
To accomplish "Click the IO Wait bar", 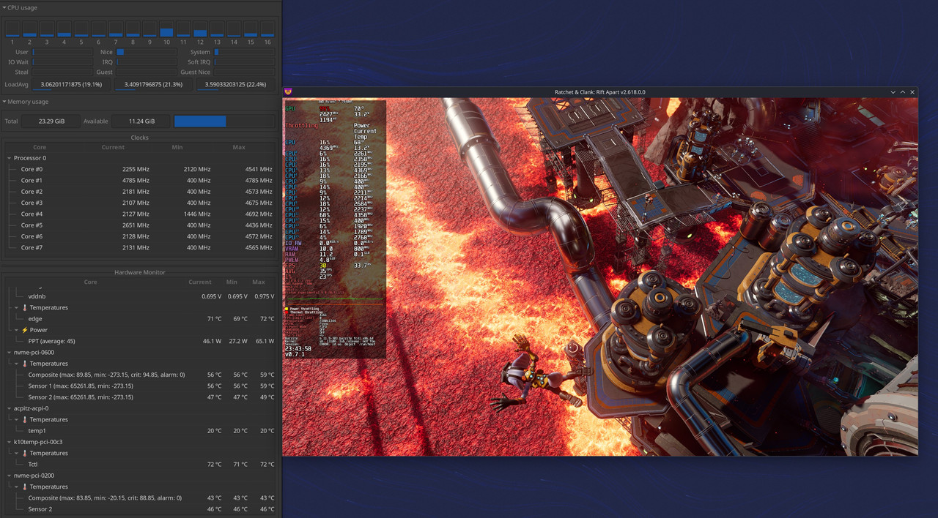I will pyautogui.click(x=62, y=62).
